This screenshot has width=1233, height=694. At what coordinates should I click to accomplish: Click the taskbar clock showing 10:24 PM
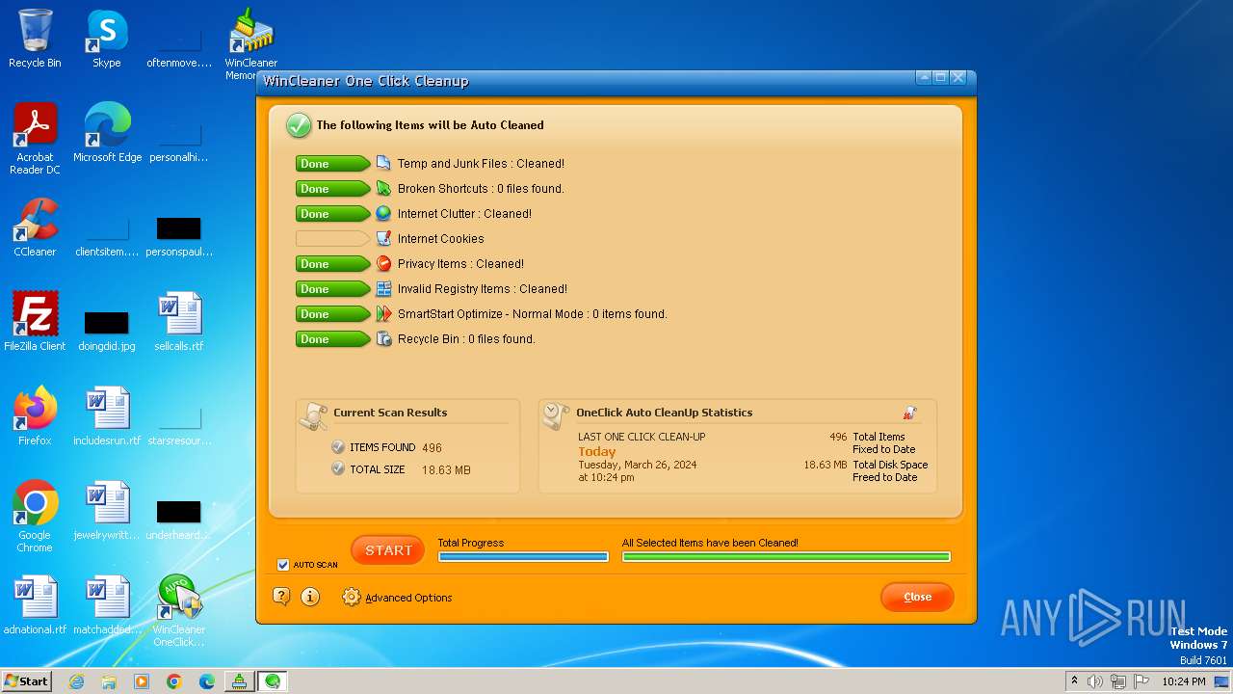[x=1184, y=681]
